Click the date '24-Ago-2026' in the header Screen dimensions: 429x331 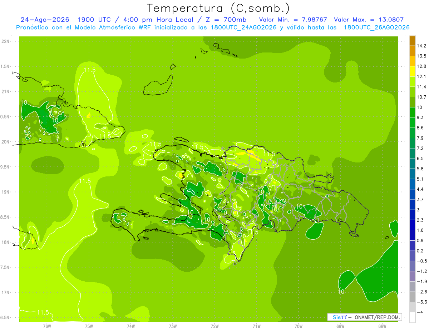coord(45,20)
